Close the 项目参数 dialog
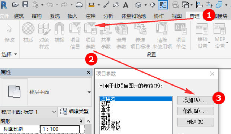The width and height of the screenshot is (231, 134). coord(212,74)
